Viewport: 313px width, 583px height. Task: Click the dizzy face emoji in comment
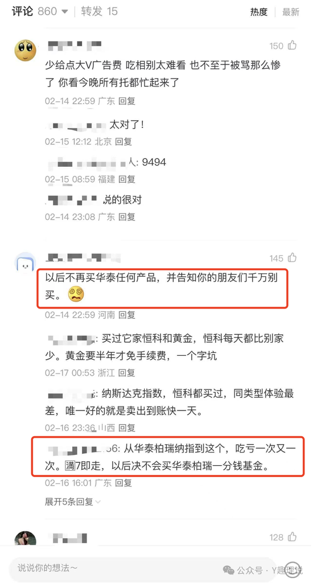pyautogui.click(x=76, y=294)
